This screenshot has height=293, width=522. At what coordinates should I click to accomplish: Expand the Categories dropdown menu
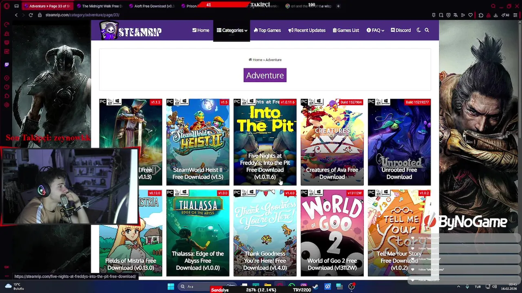point(232,30)
